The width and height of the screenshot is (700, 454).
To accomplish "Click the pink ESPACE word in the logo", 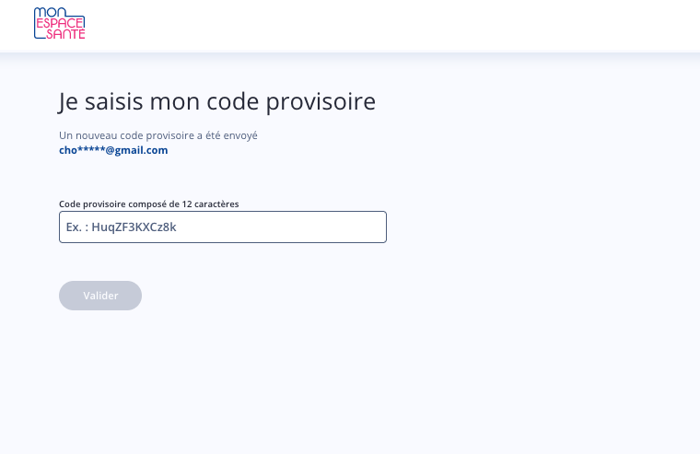I will [x=60, y=23].
